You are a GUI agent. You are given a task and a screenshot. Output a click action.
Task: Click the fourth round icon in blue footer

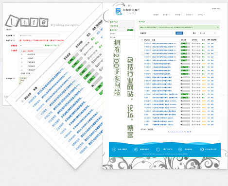(180, 149)
